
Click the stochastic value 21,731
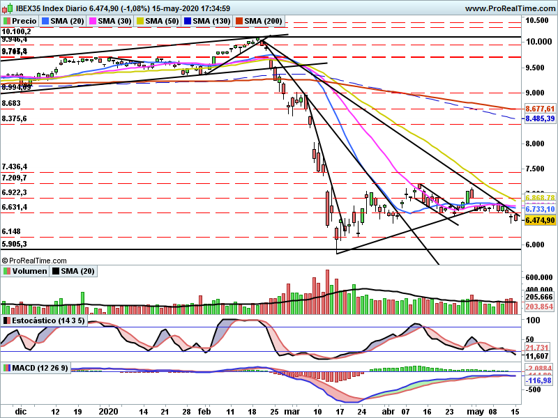tap(536, 348)
